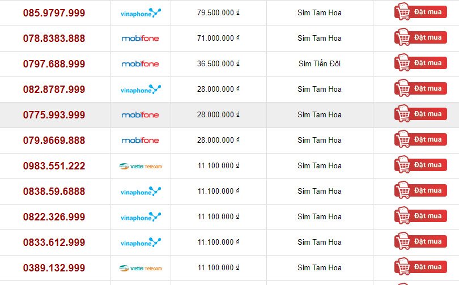Open phone number 079.9669.888
Image resolution: width=459 pixels, height=285 pixels.
coord(54,141)
